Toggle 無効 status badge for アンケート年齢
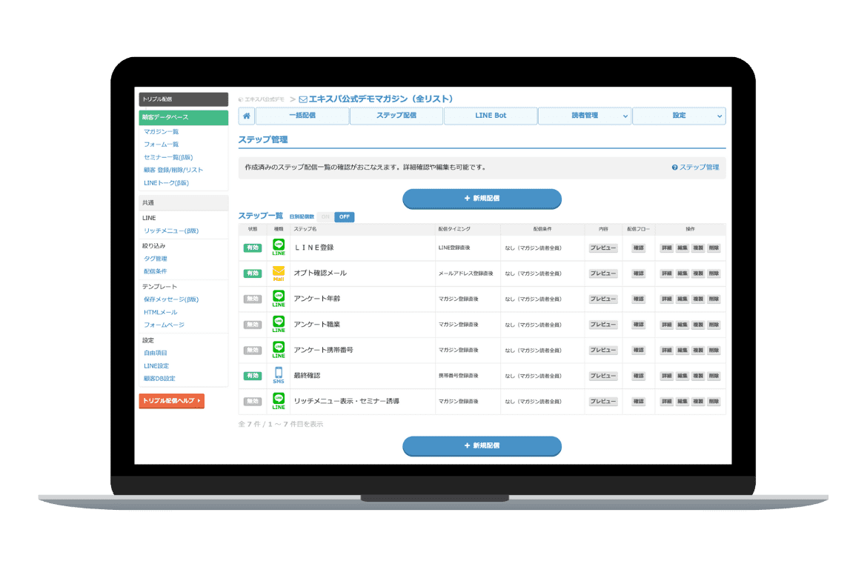Image resolution: width=867 pixels, height=567 pixels. [253, 299]
